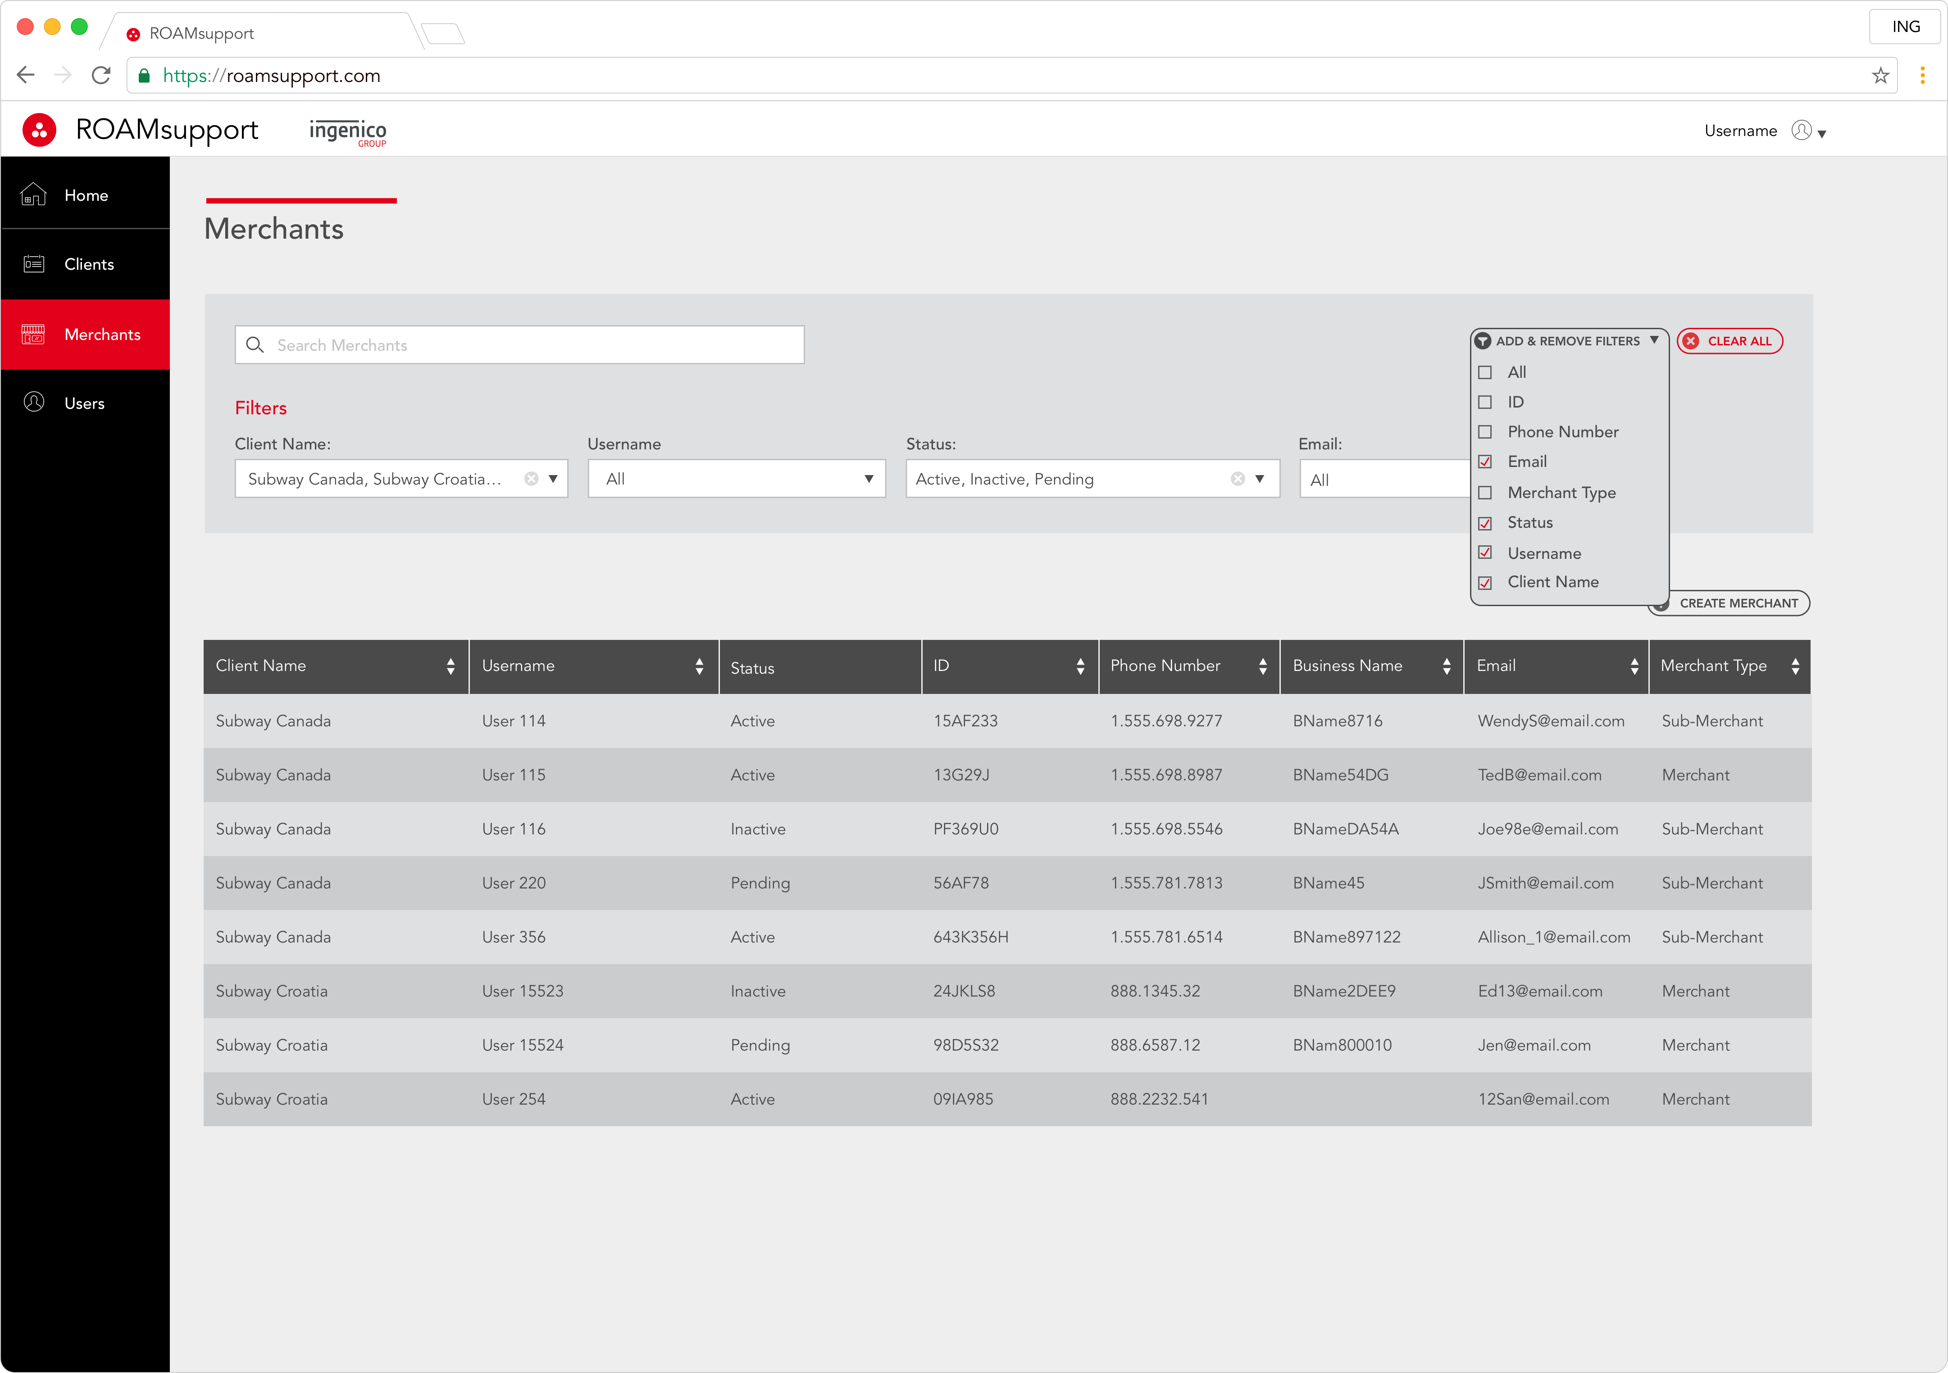Image resolution: width=1948 pixels, height=1373 pixels.
Task: Uncheck the Username filter checkbox
Action: (x=1485, y=553)
